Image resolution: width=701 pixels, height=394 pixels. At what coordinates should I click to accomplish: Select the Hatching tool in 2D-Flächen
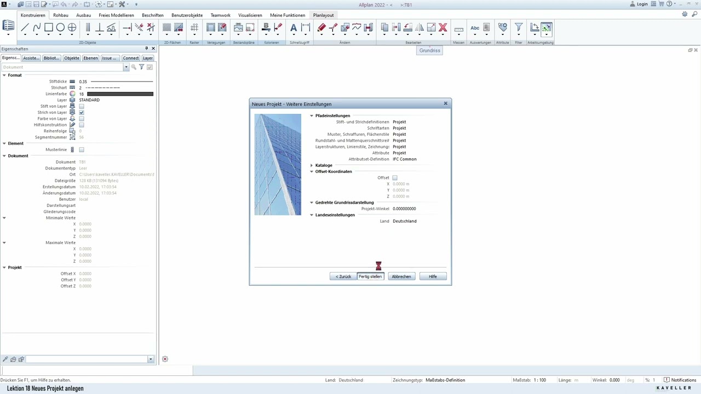click(166, 27)
